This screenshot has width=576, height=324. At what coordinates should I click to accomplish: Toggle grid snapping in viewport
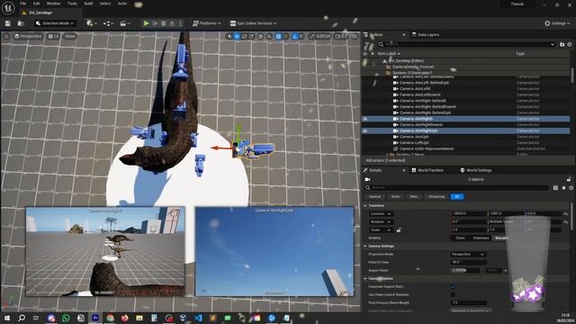pos(279,36)
